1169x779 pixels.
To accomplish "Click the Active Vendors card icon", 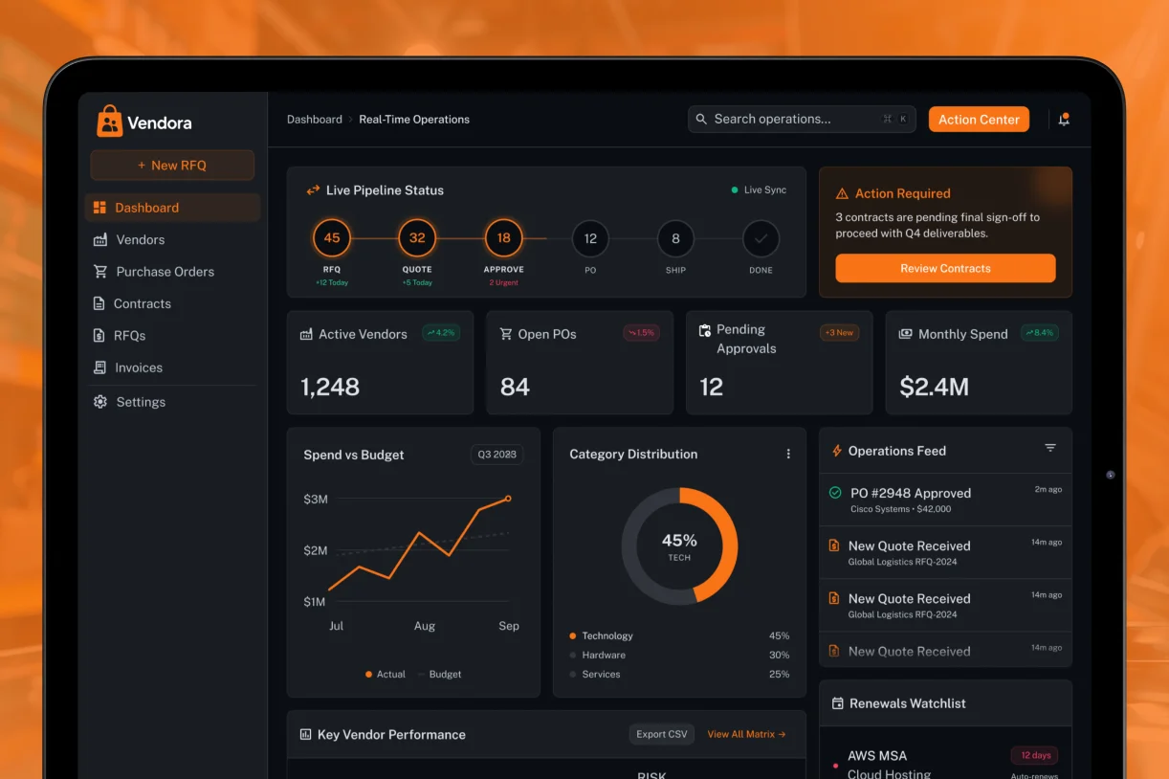I will pos(306,335).
